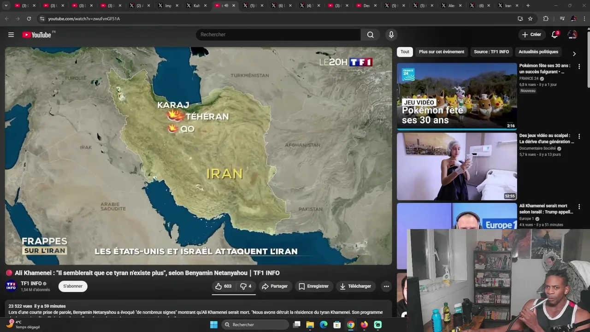Viewport: 590px width, 332px height.
Task: Play or pause the TF1 video player
Action: (198, 156)
